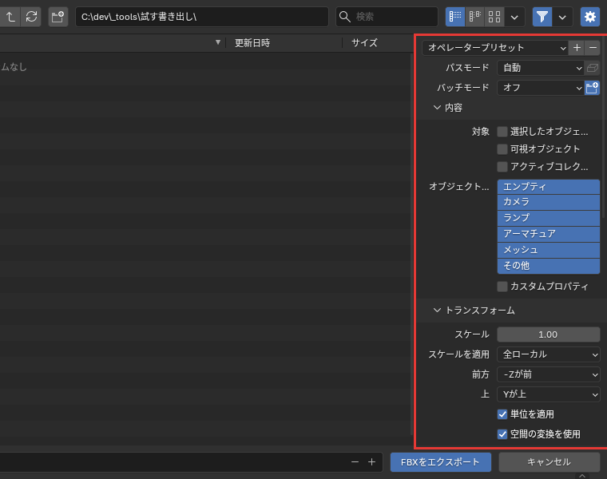Go to parent directory arrow icon
The height and width of the screenshot is (479, 607).
click(10, 17)
